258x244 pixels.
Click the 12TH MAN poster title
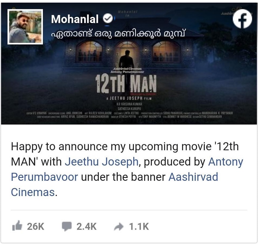coord(126,84)
